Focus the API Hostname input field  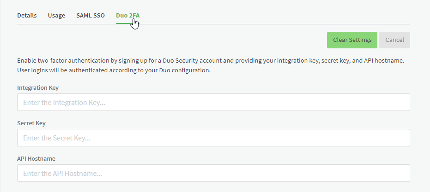[214, 173]
